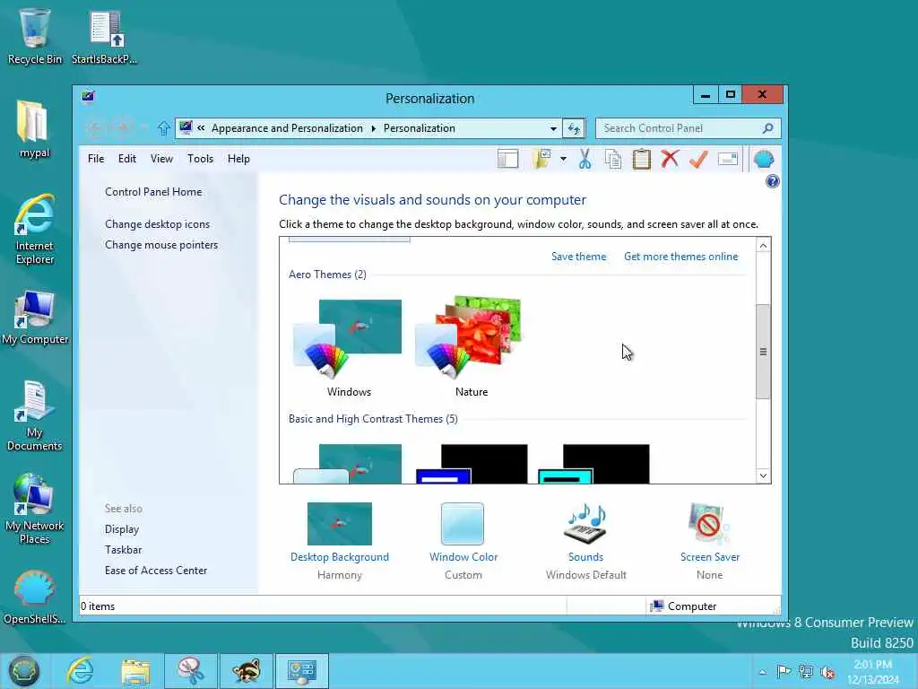Viewport: 918px width, 689px height.
Task: Select the high contrast theme with cyan window
Action: pos(593,464)
